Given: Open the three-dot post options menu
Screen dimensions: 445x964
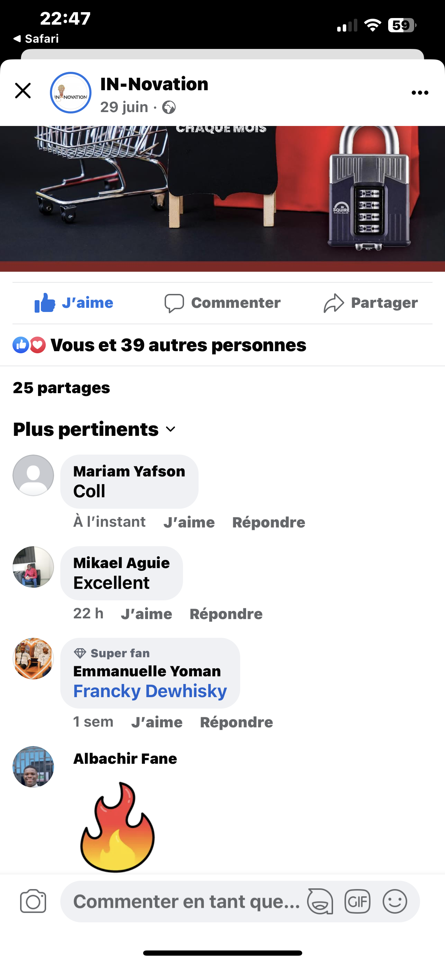Looking at the screenshot, I should [x=420, y=93].
